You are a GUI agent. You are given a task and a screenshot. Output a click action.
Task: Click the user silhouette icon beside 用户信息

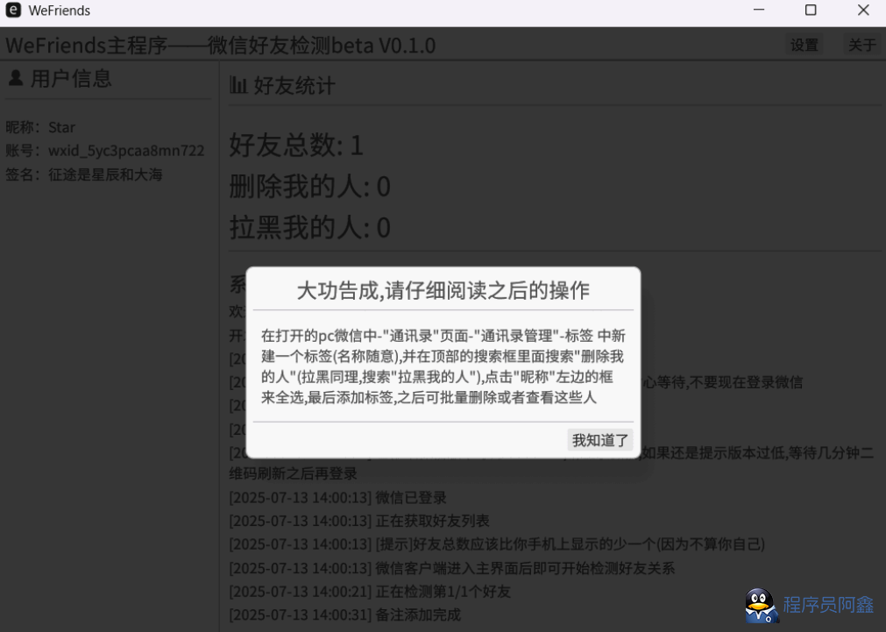click(x=16, y=78)
